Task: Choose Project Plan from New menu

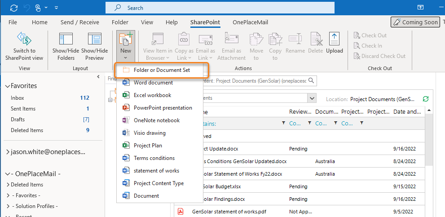Action: [x=160, y=146]
